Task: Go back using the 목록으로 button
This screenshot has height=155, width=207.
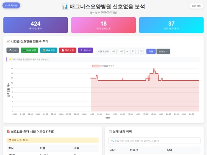Action: pyautogui.click(x=11, y=5)
